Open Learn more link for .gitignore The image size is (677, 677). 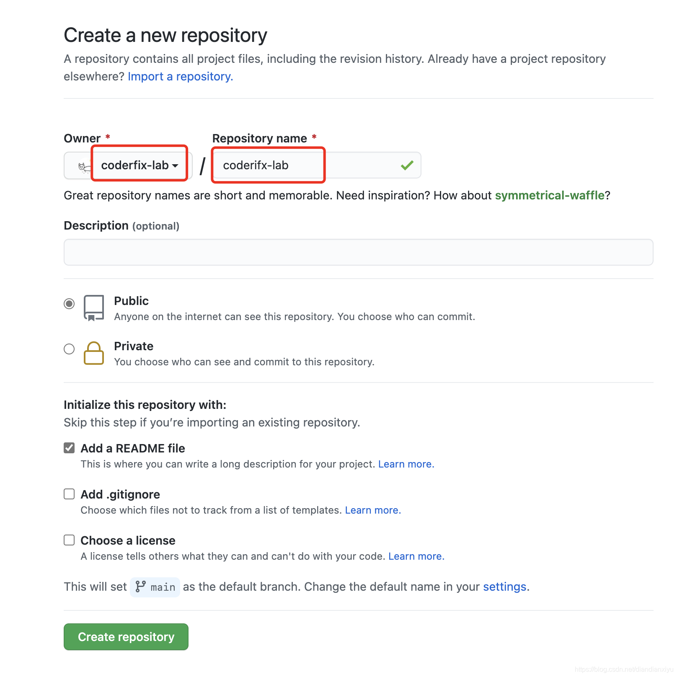pos(373,510)
